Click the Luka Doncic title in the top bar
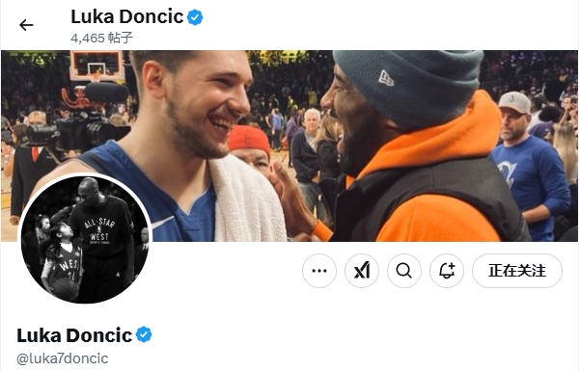 tap(126, 17)
